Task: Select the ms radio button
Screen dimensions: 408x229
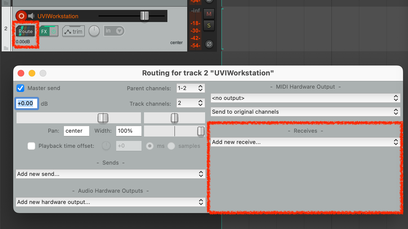Action: (150, 146)
